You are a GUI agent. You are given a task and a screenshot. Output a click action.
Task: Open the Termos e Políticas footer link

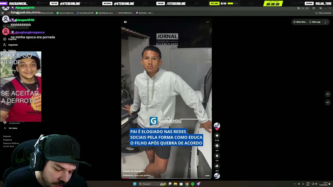coord(11,143)
